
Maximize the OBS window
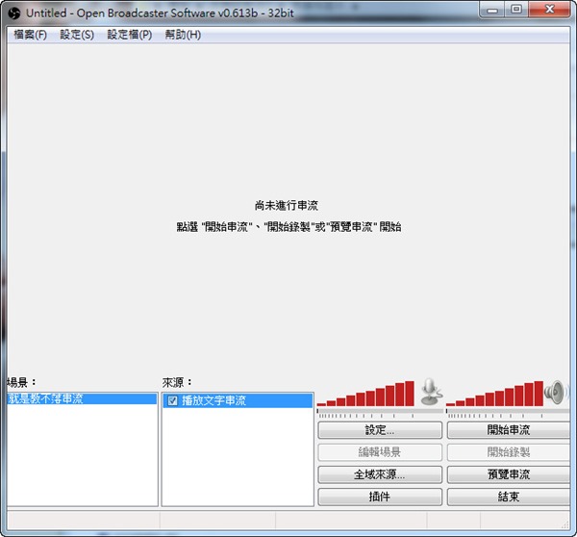pos(516,10)
